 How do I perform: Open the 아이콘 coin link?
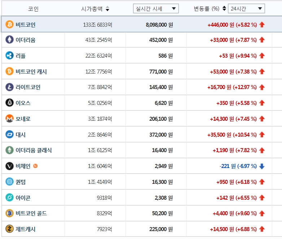tap(23, 198)
